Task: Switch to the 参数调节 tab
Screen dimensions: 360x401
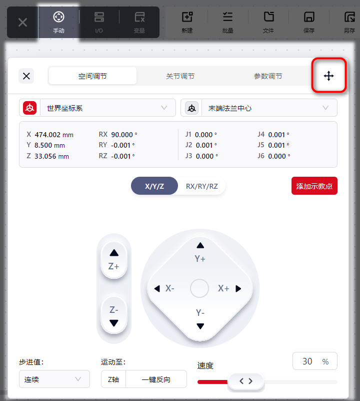Action: click(x=268, y=76)
